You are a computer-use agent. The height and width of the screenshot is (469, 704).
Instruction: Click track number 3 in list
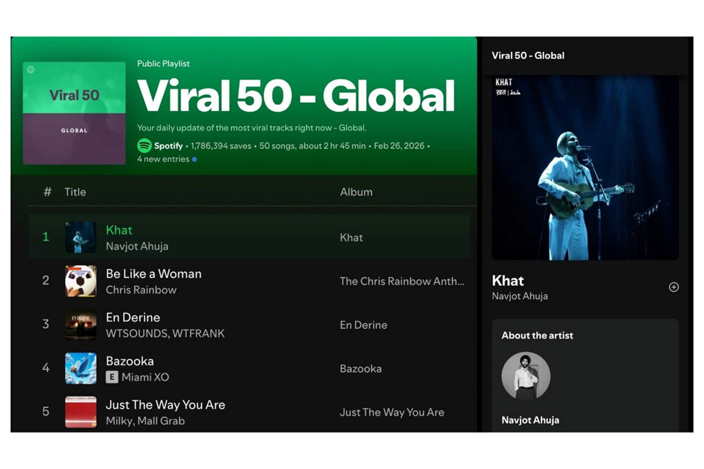tap(46, 324)
